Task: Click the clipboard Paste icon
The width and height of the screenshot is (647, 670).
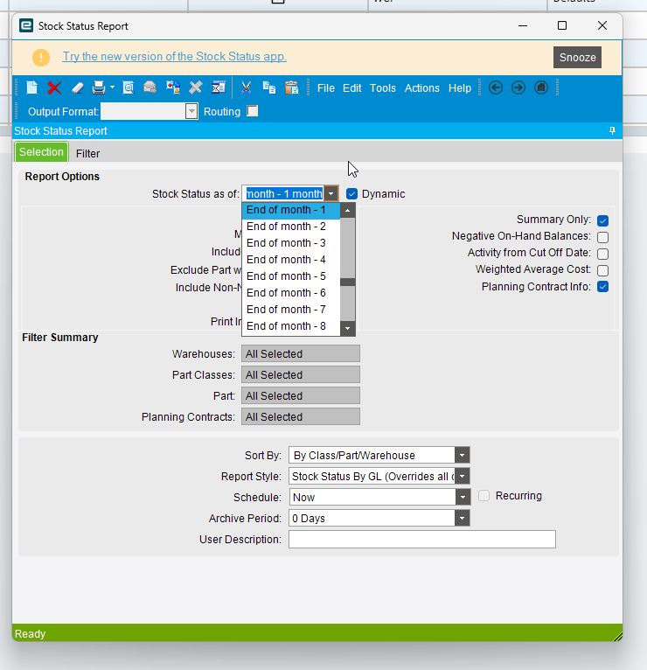Action: coord(292,87)
